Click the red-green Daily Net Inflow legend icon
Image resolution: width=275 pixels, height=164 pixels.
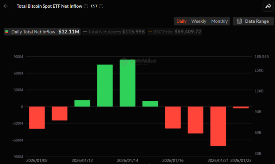click(x=6, y=32)
